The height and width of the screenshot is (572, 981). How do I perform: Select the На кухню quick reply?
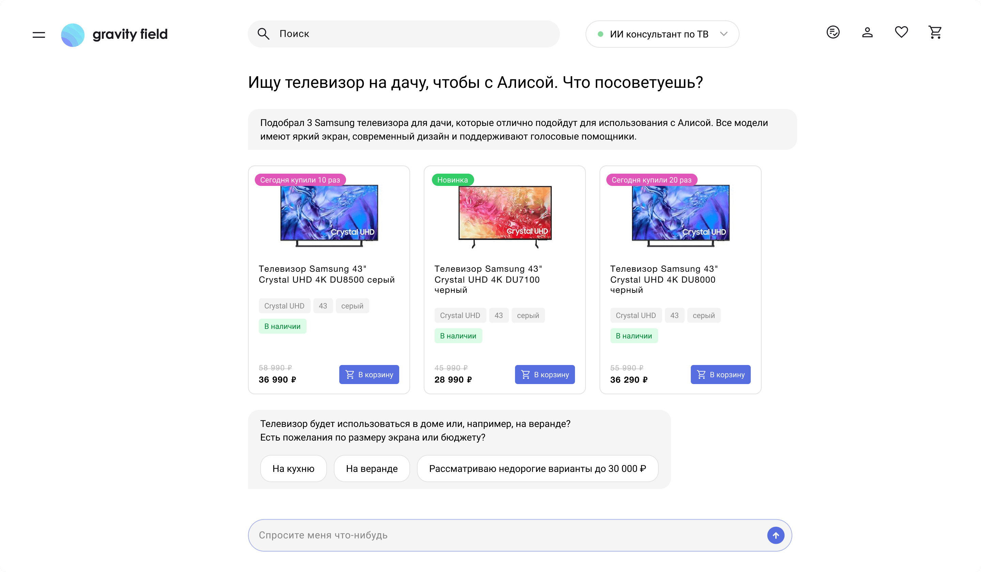(293, 468)
